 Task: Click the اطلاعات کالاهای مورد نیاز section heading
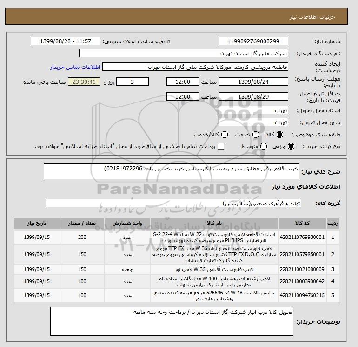point(306,187)
